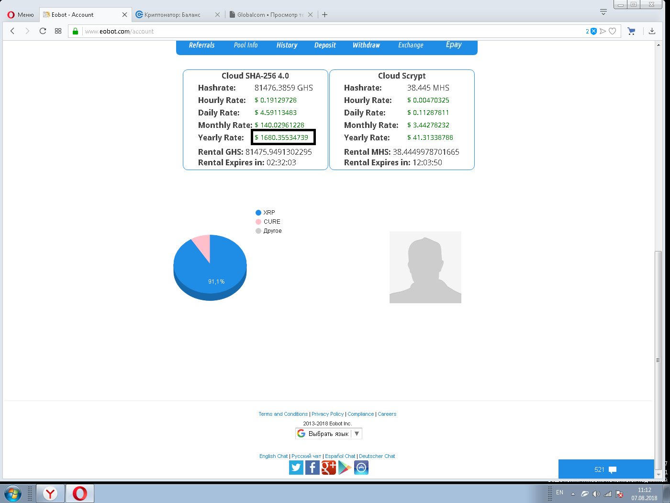The height and width of the screenshot is (503, 670).
Task: Open the Withdraw page
Action: [366, 45]
